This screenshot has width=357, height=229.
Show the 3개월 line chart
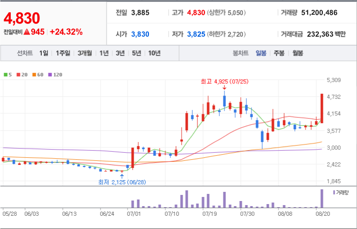point(85,53)
